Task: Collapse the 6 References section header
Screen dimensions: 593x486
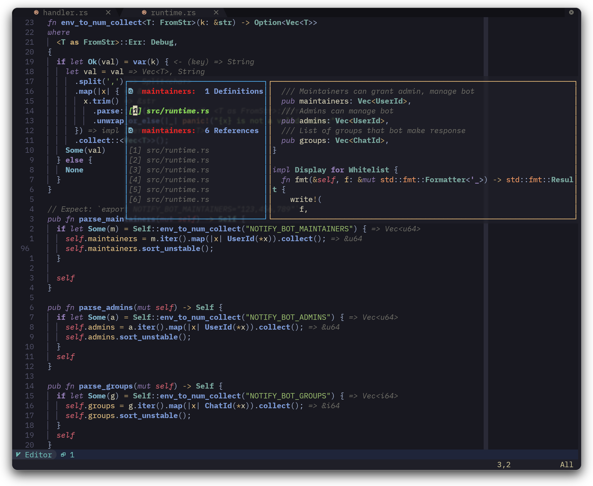Action: (x=232, y=131)
